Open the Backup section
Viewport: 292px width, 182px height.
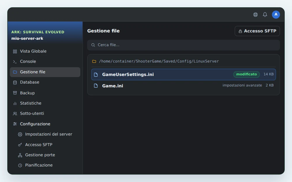[x=45, y=93]
